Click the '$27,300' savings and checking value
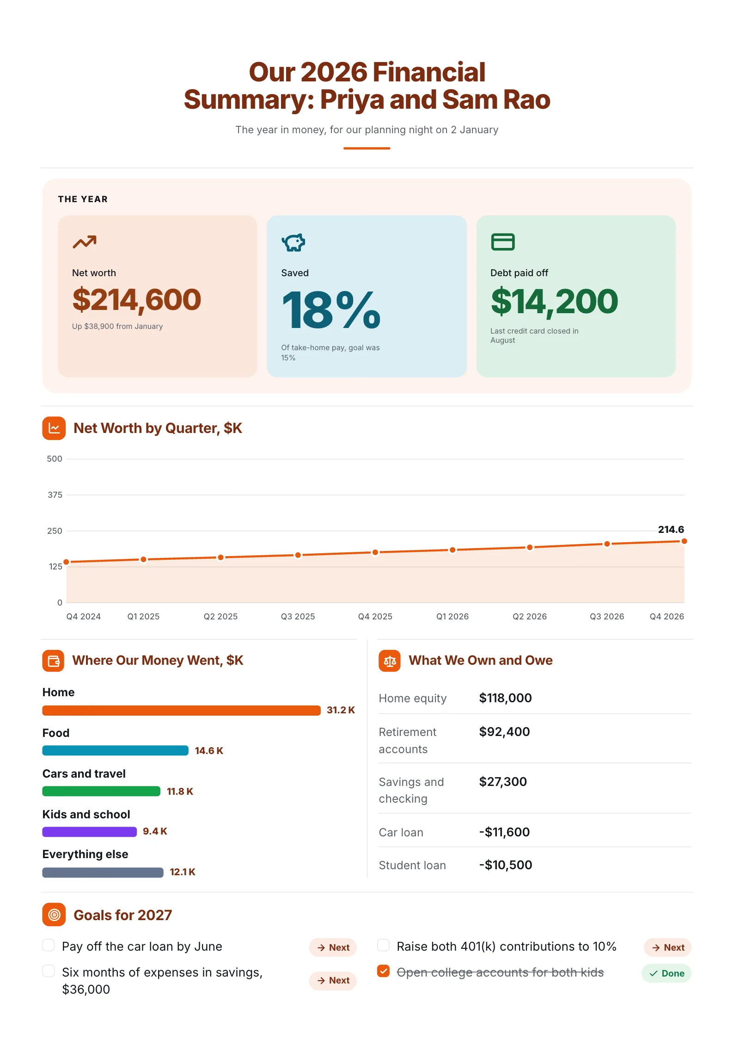This screenshot has height=1039, width=734. coord(503,782)
